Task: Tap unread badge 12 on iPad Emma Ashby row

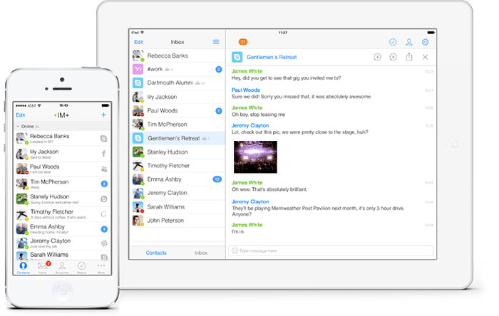Action: (x=217, y=179)
